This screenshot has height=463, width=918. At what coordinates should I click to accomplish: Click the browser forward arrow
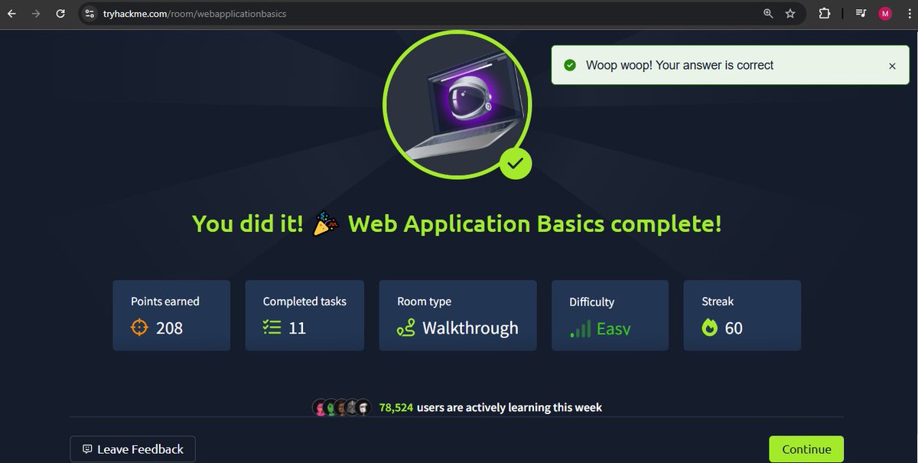(35, 14)
